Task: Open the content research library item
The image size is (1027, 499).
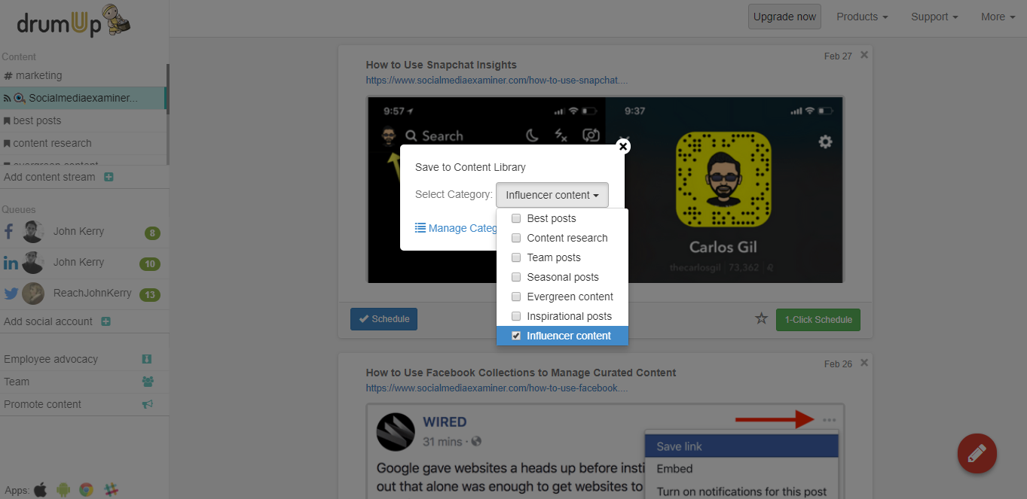Action: [83, 143]
